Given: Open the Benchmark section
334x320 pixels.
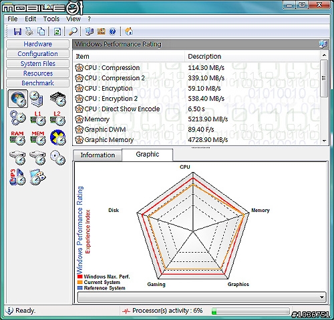Looking at the screenshot, I should click(37, 83).
